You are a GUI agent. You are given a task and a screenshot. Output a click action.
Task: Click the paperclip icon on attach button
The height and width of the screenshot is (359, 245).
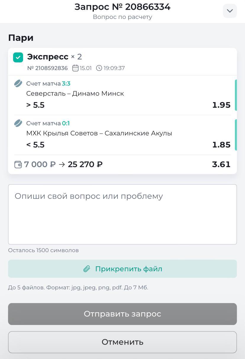pos(86,269)
